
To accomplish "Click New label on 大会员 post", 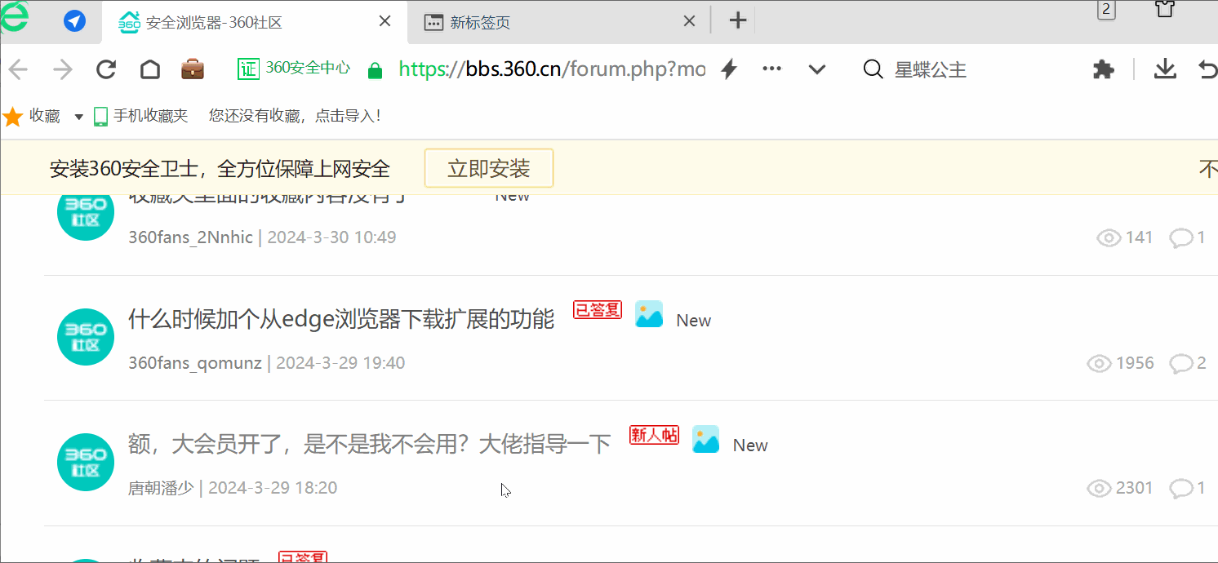I will [750, 446].
